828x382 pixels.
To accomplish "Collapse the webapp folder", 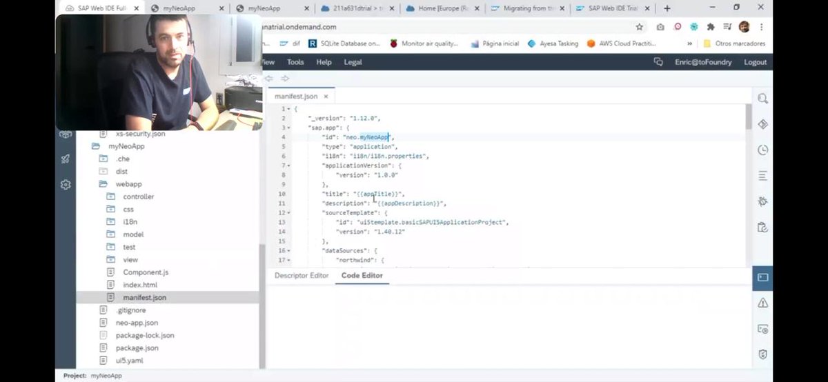I will [103, 184].
